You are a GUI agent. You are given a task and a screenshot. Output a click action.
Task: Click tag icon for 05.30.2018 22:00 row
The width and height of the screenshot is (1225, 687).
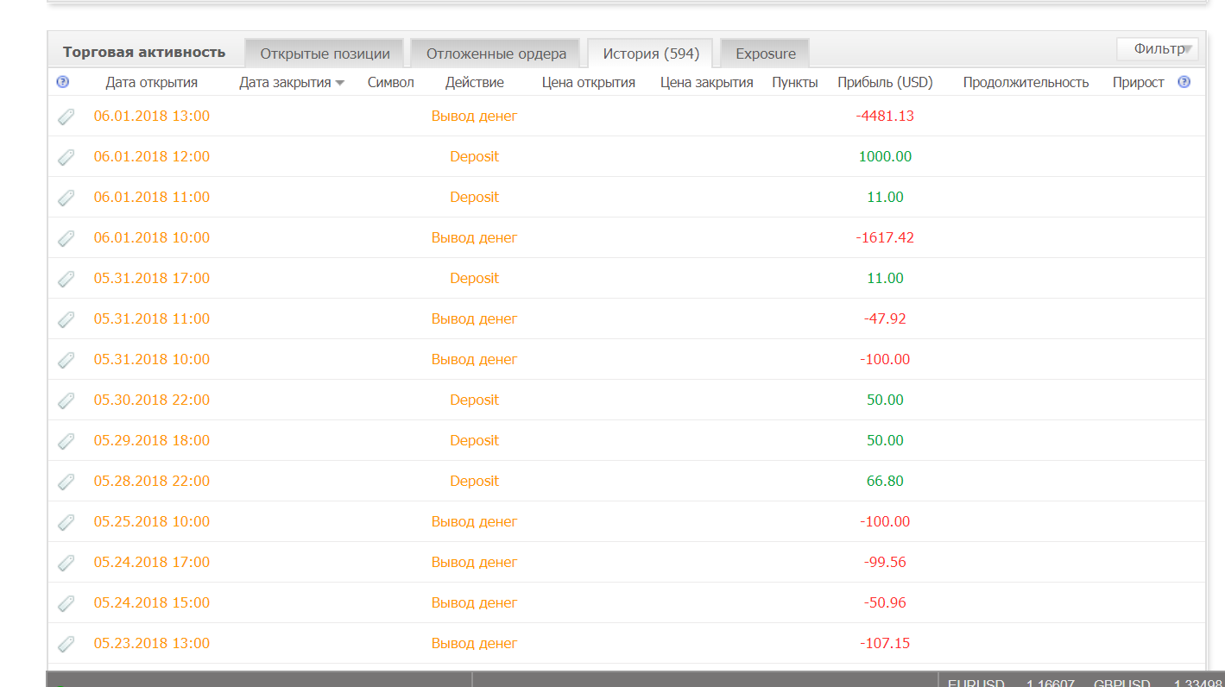tap(66, 400)
